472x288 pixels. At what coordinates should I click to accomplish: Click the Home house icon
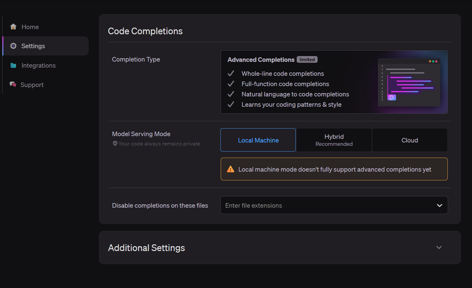[13, 27]
